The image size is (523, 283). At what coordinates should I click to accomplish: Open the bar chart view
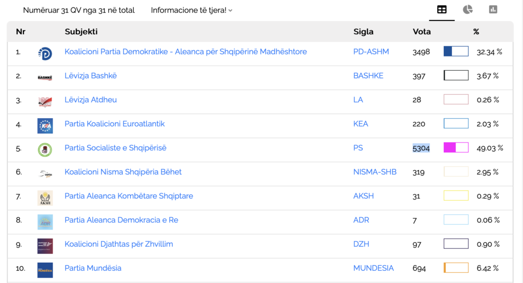tap(493, 10)
